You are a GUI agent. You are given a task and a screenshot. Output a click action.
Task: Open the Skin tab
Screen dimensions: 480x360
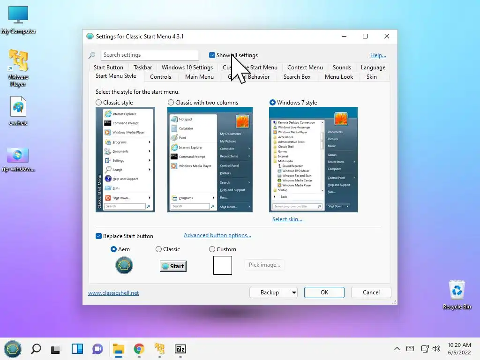point(372,77)
